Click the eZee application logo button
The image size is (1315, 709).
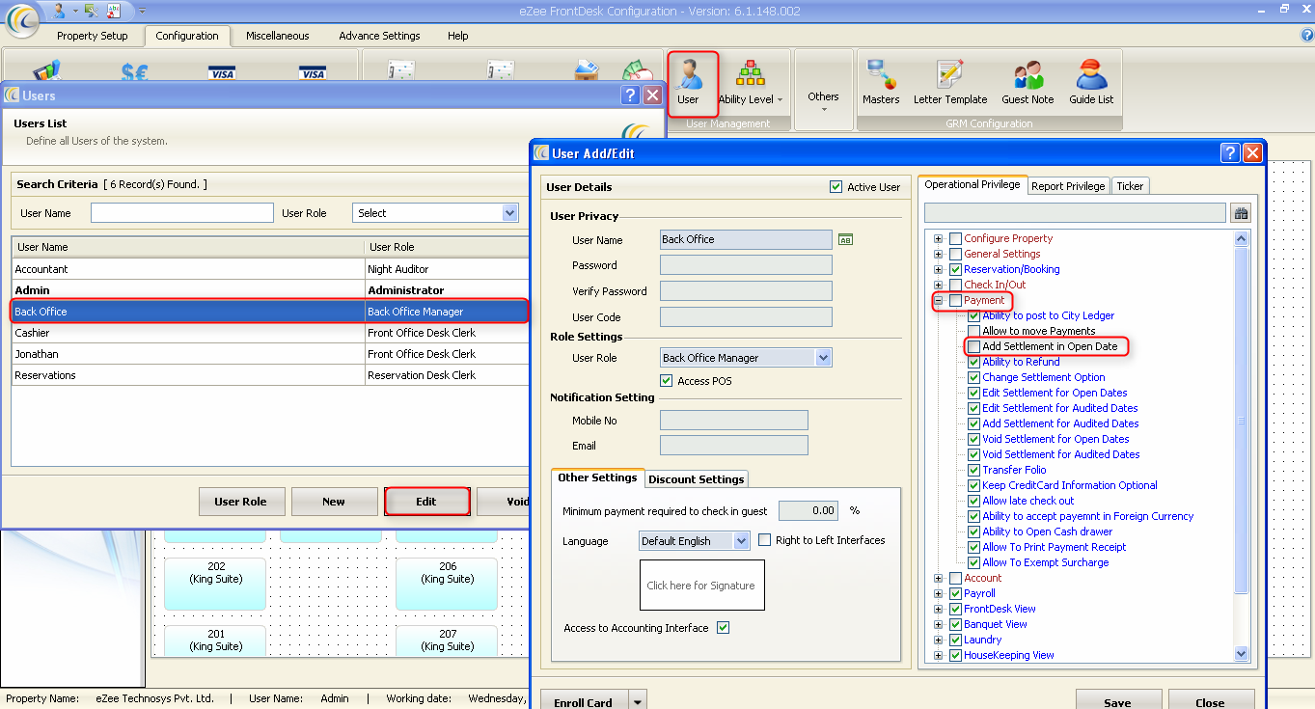[21, 17]
